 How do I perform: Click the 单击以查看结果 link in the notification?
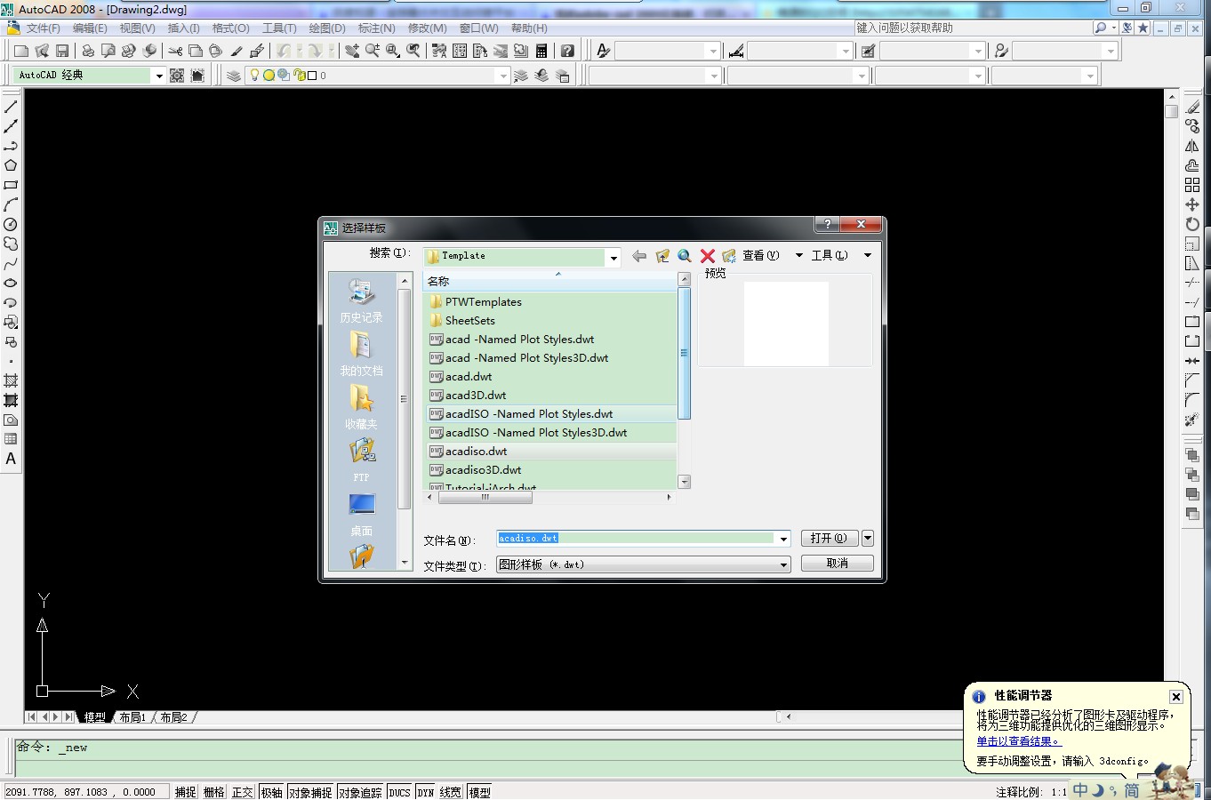click(1018, 741)
